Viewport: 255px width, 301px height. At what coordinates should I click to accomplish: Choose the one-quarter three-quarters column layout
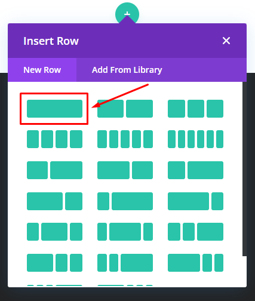125,201
